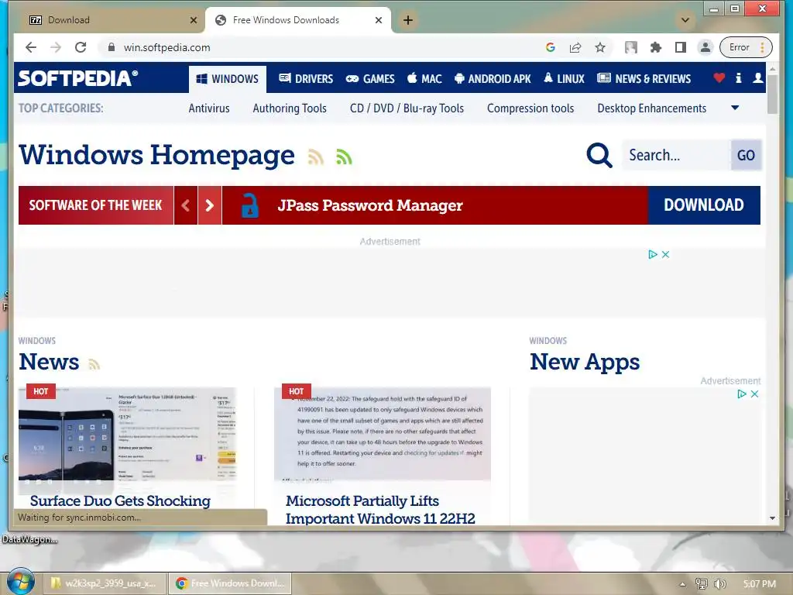Open the Compression tools category
Viewport: 793px width, 595px height.
[x=530, y=108]
